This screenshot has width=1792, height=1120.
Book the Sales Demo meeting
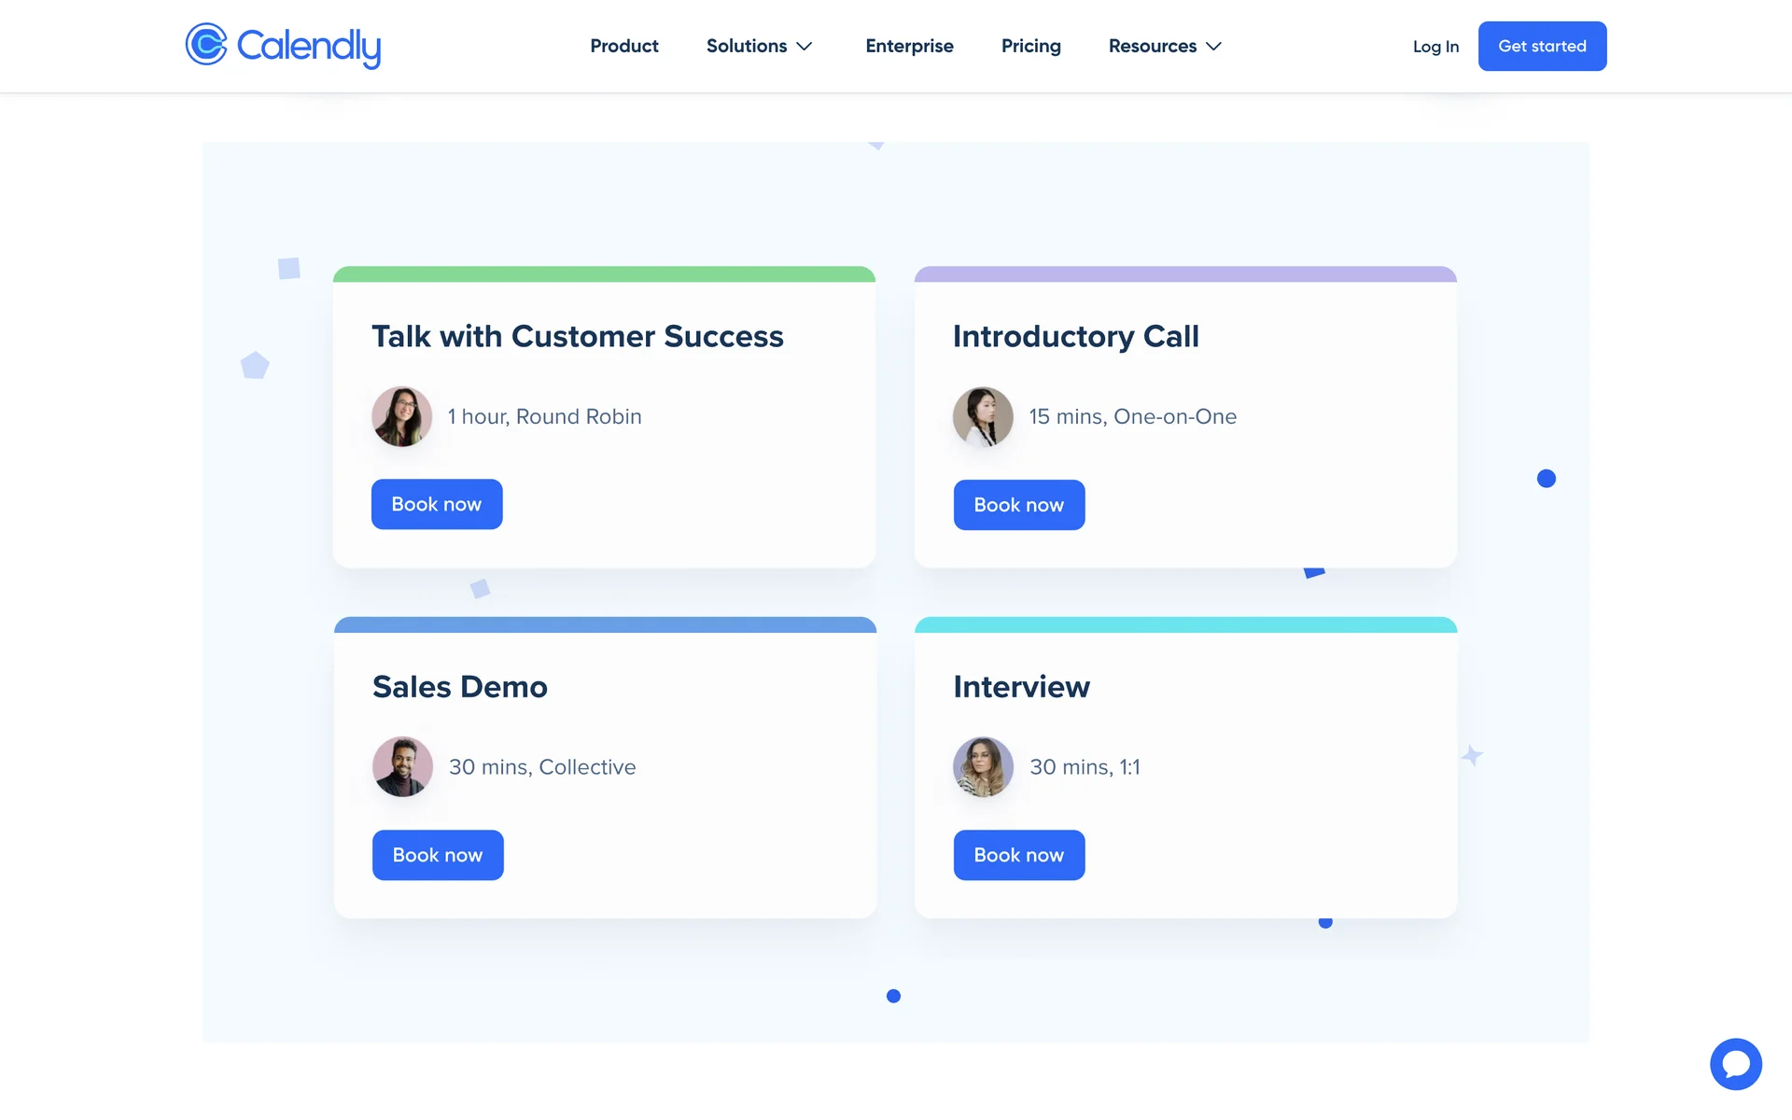[438, 855]
